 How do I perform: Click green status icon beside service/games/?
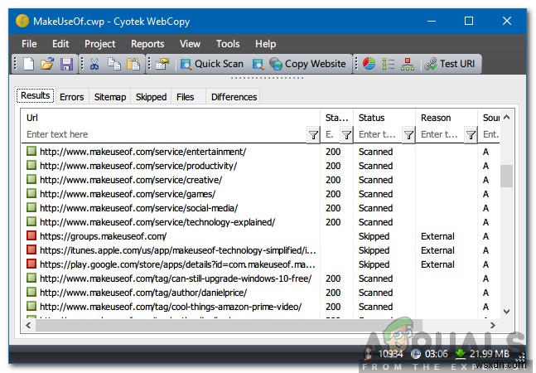tap(31, 193)
